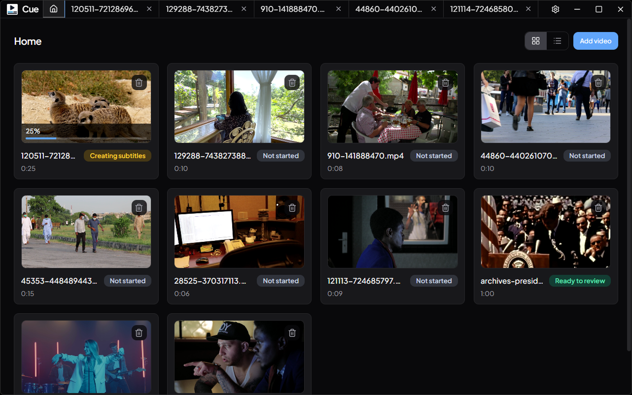The width and height of the screenshot is (632, 395).
Task: Close the 910-141888470 tab
Action: tap(338, 8)
